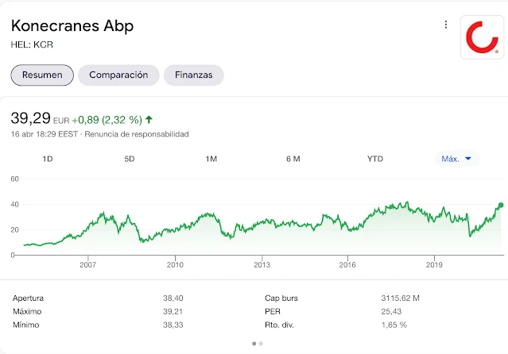Click the Cap burs value 3115,62 M

401,298
